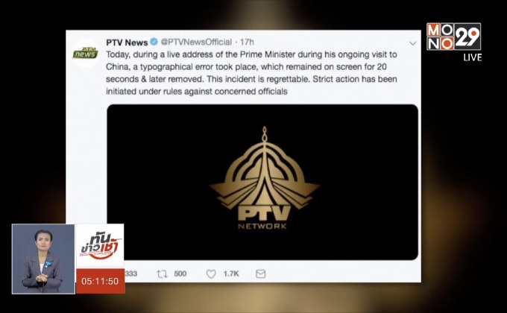
Task: Expand the tweet options chevron
Action: pos(412,43)
